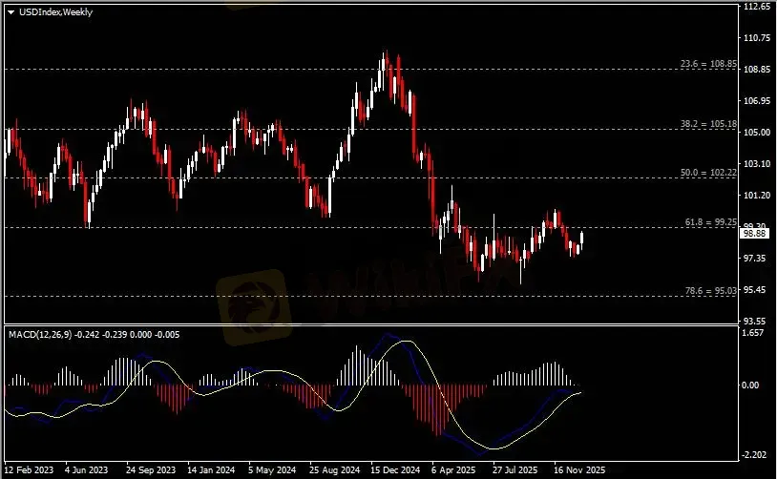Image resolution: width=777 pixels, height=479 pixels.
Task: Select the 38.2 = 105.18 Fibonacci level
Action: [708, 124]
